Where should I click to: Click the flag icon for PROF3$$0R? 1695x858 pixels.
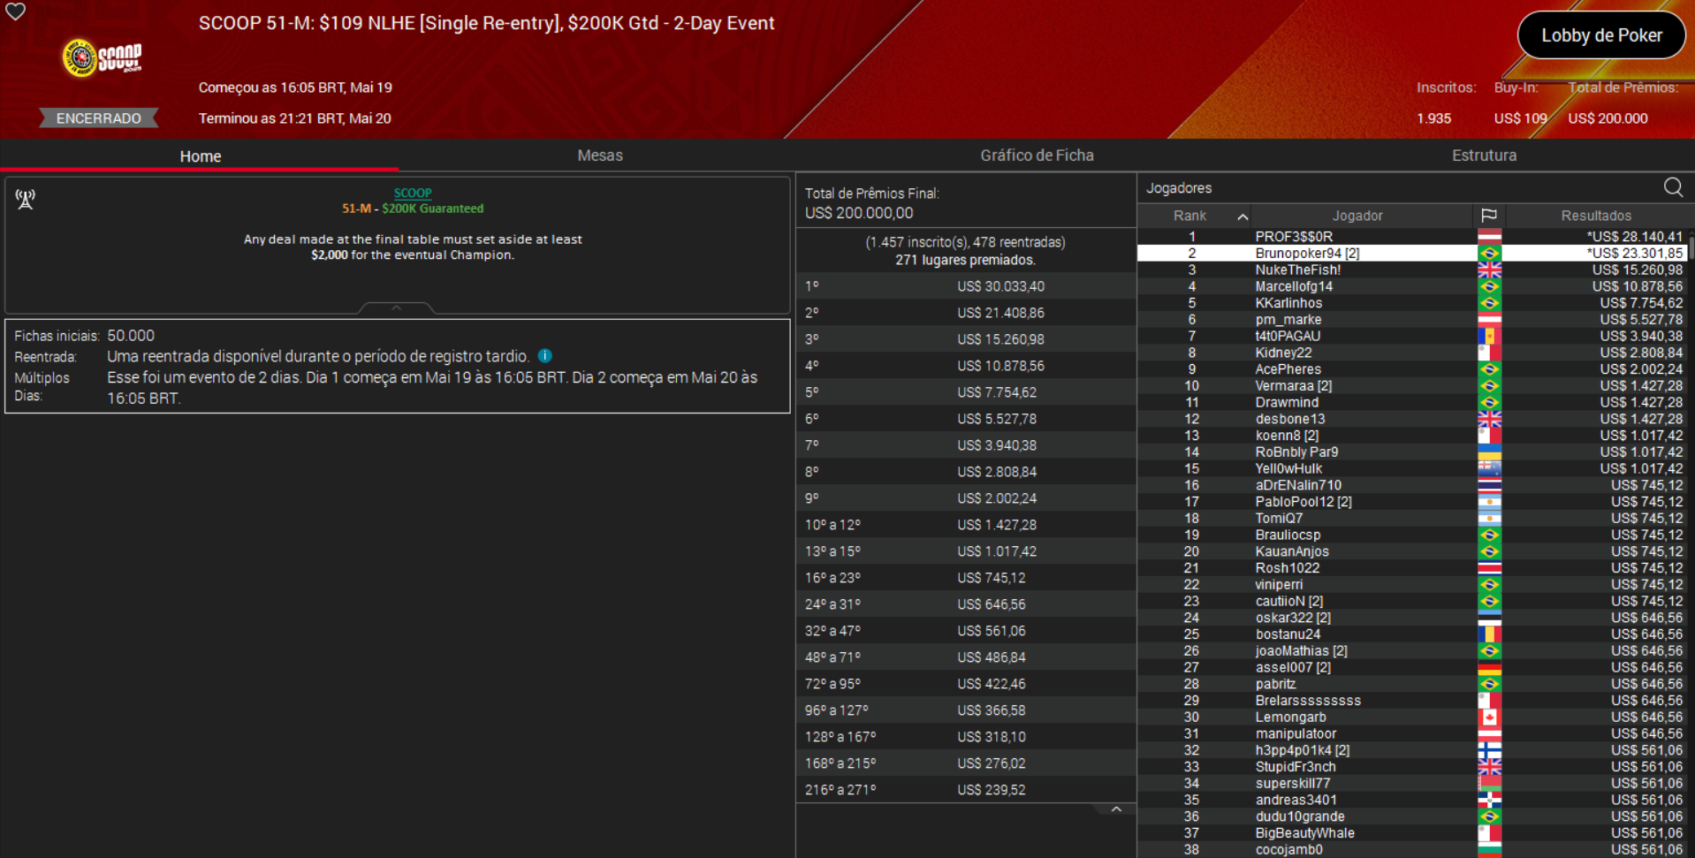[x=1489, y=237]
